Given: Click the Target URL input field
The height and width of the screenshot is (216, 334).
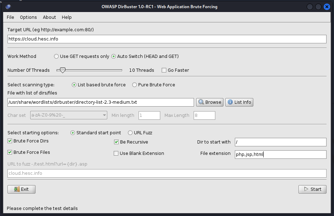Looking at the screenshot, I should 167,39.
